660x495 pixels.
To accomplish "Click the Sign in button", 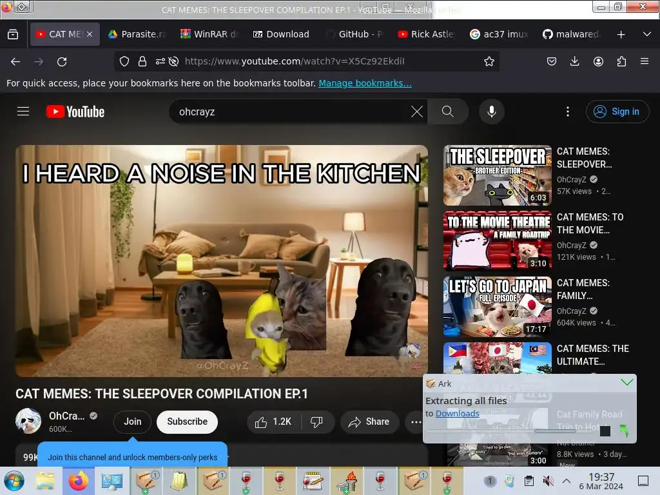I will tap(617, 112).
